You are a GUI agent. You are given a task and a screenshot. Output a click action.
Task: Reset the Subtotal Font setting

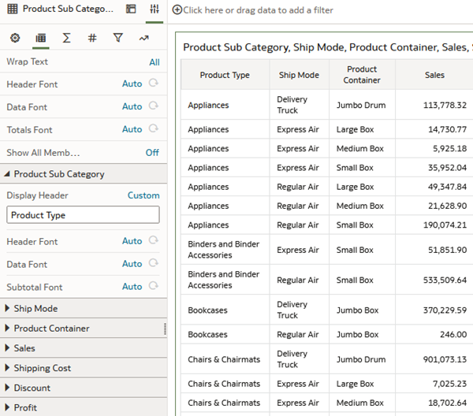(x=154, y=287)
